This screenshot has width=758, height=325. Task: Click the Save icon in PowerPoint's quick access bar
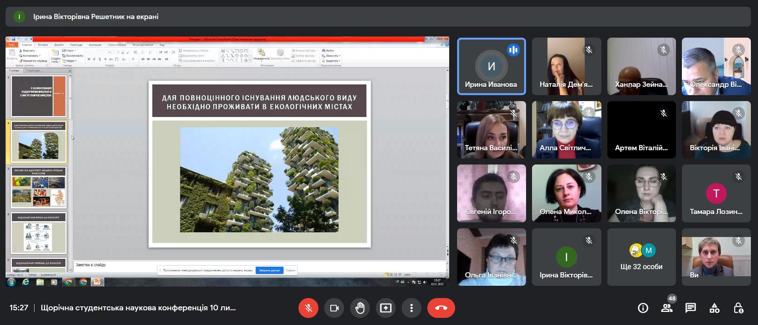[x=13, y=39]
